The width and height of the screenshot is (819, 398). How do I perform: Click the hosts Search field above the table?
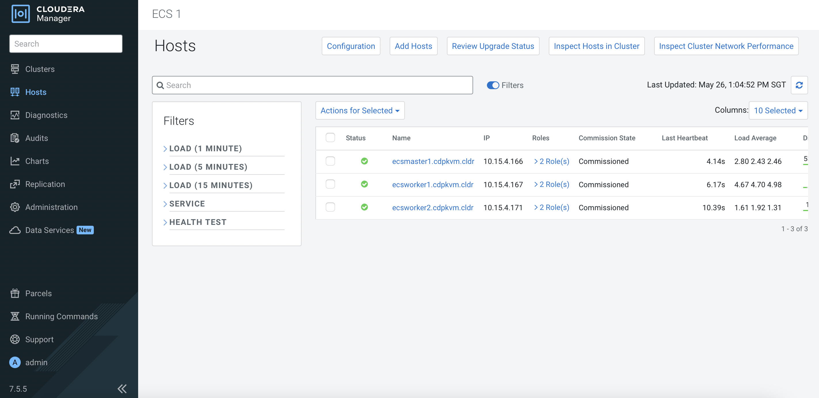312,85
